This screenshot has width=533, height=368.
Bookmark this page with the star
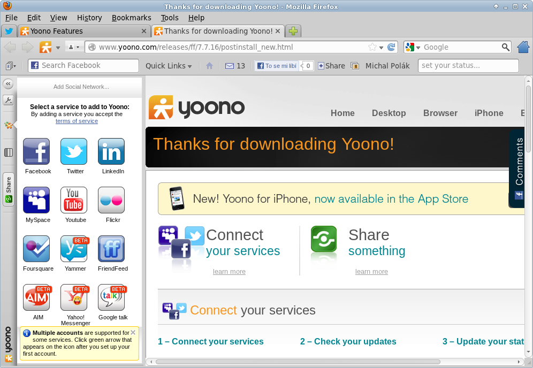pyautogui.click(x=372, y=47)
